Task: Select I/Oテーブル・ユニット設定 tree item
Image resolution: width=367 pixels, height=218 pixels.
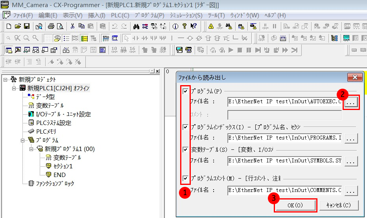Action: (x=63, y=114)
